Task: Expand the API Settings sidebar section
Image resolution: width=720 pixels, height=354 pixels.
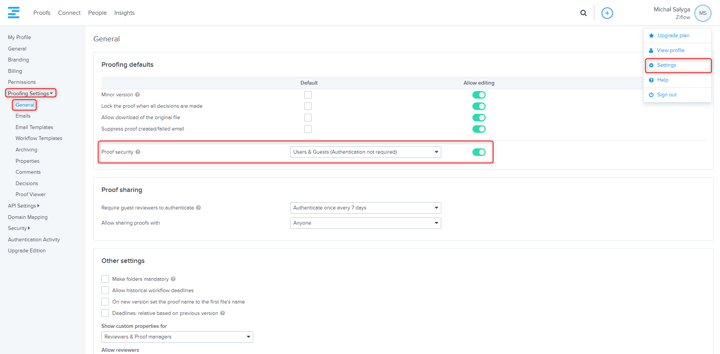Action: [24, 206]
